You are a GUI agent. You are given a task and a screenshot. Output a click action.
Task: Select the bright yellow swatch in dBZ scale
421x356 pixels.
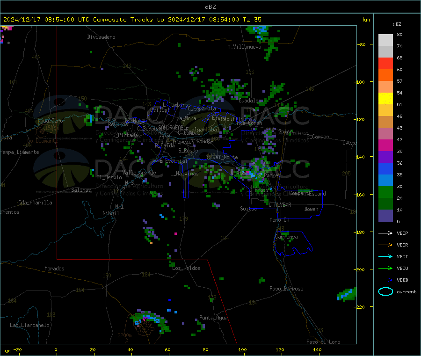coord(385,99)
